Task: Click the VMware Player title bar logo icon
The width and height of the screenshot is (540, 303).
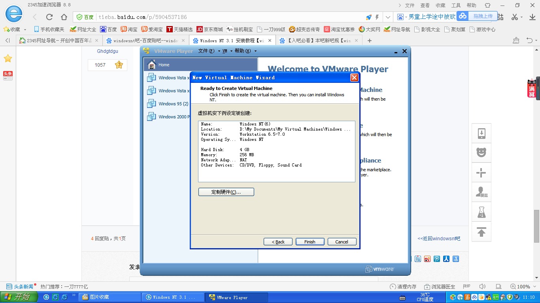Action: [146, 51]
